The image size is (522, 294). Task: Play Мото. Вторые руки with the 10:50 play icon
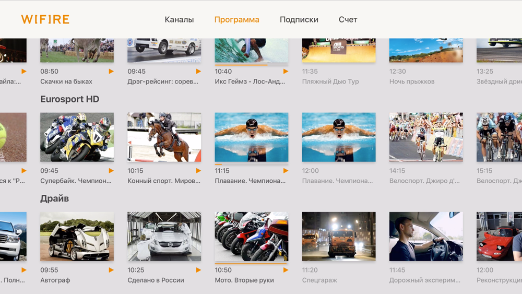286,270
